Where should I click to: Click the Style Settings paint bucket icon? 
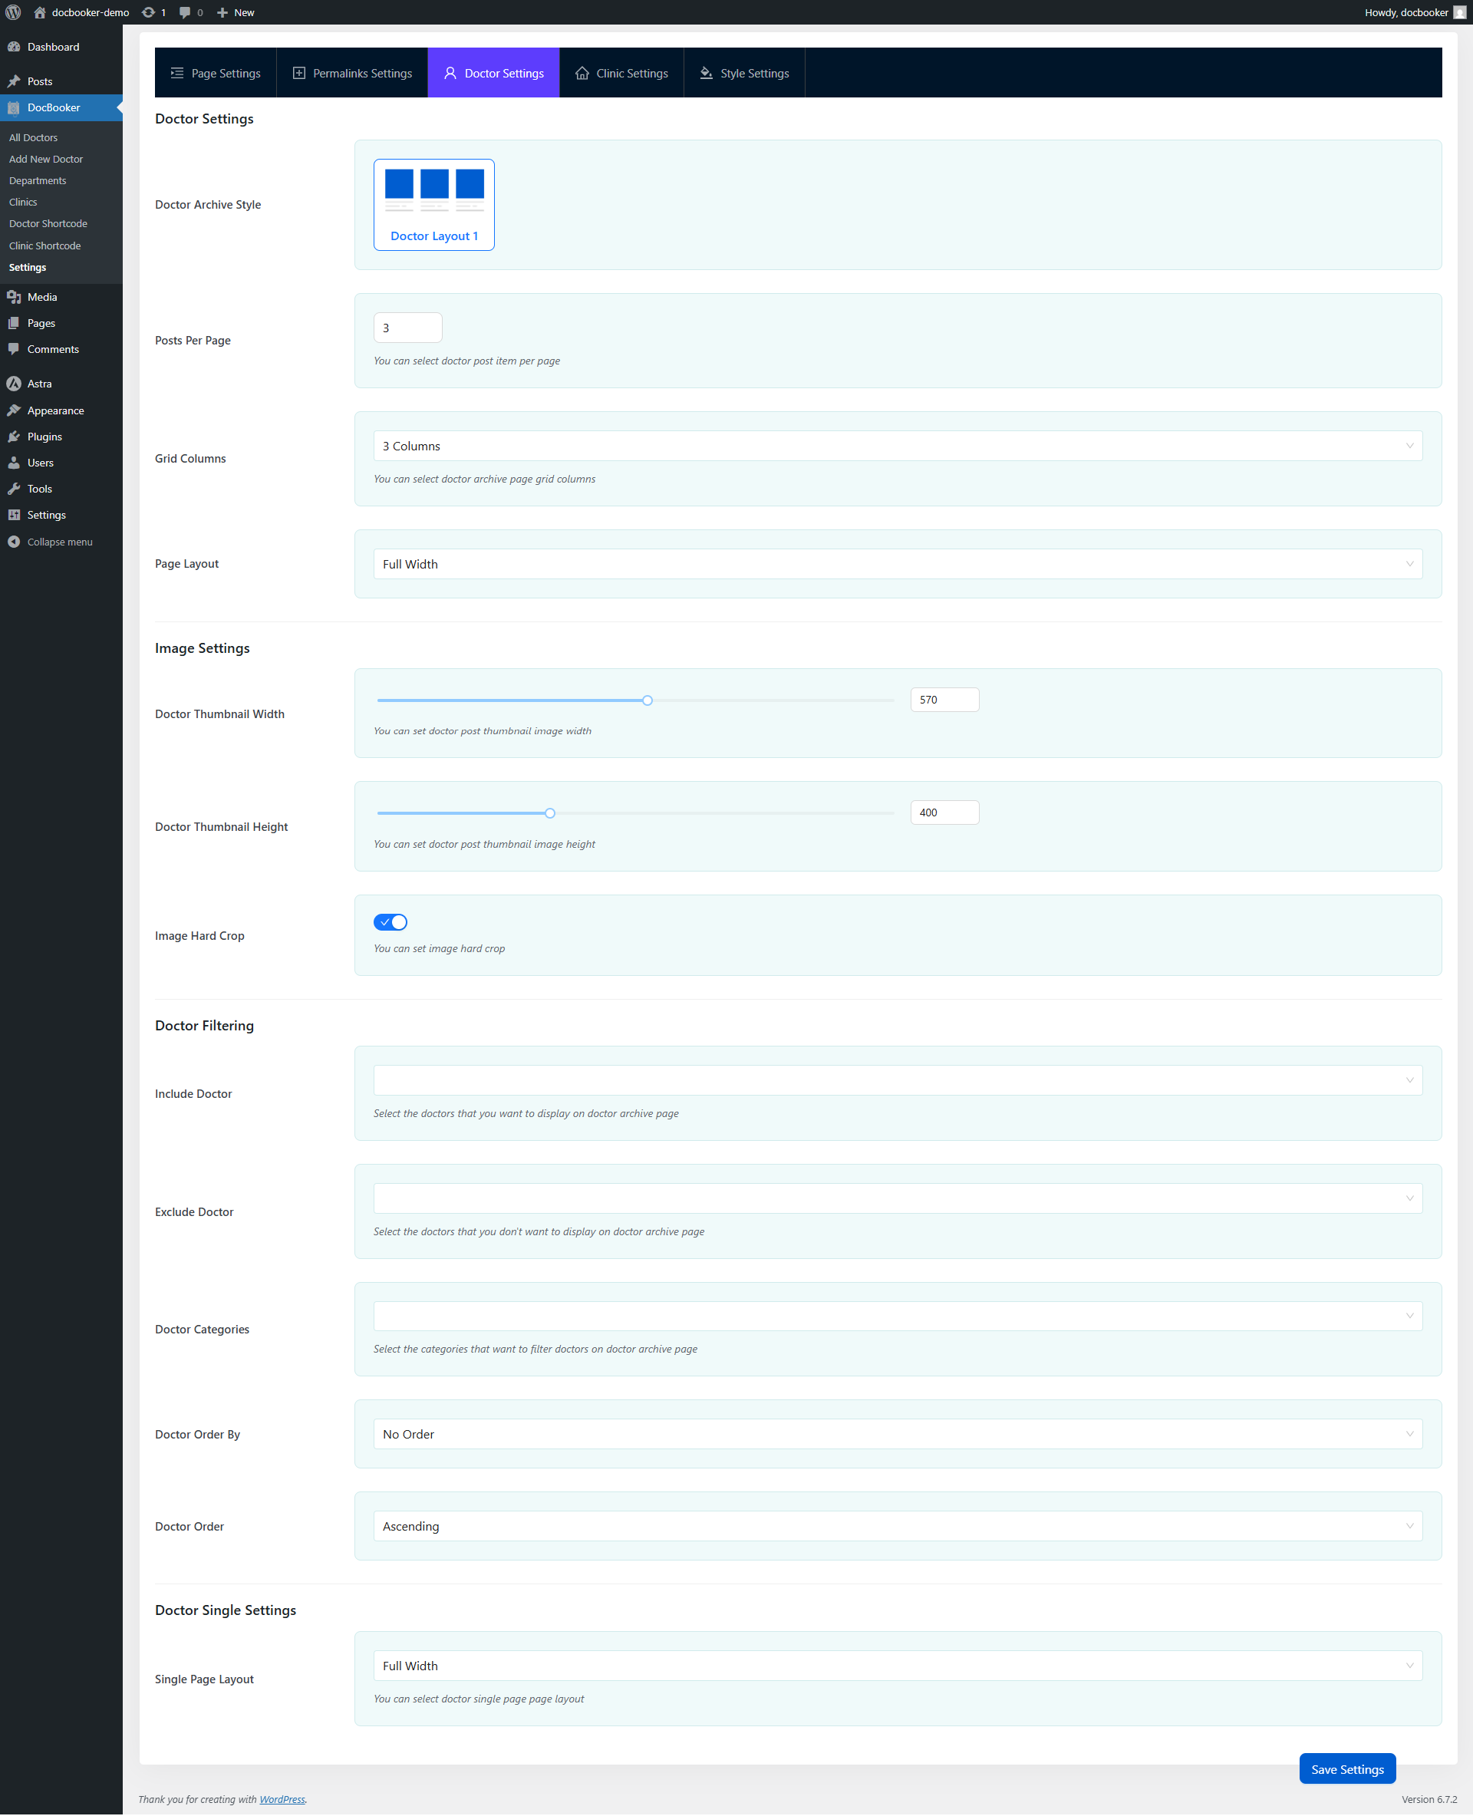706,73
